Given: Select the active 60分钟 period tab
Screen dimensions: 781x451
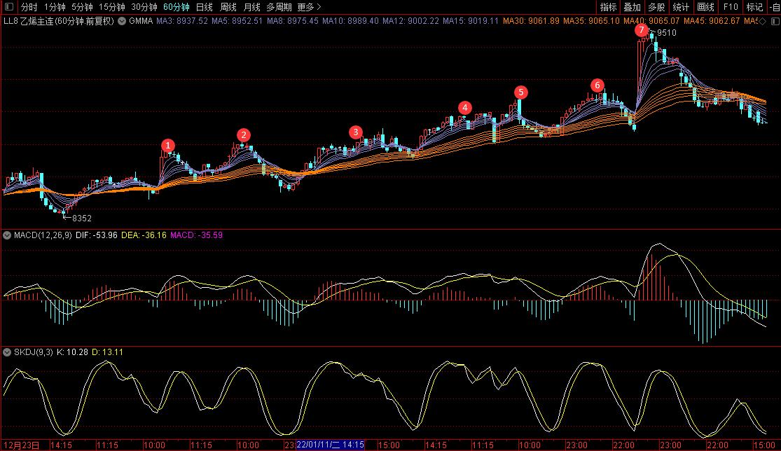Looking at the screenshot, I should pyautogui.click(x=177, y=7).
